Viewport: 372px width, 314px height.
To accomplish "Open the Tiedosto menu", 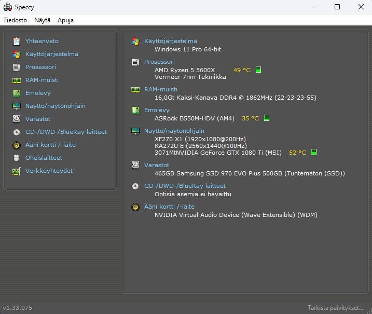I will (15, 20).
